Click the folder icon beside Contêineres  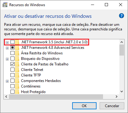click(17, 86)
